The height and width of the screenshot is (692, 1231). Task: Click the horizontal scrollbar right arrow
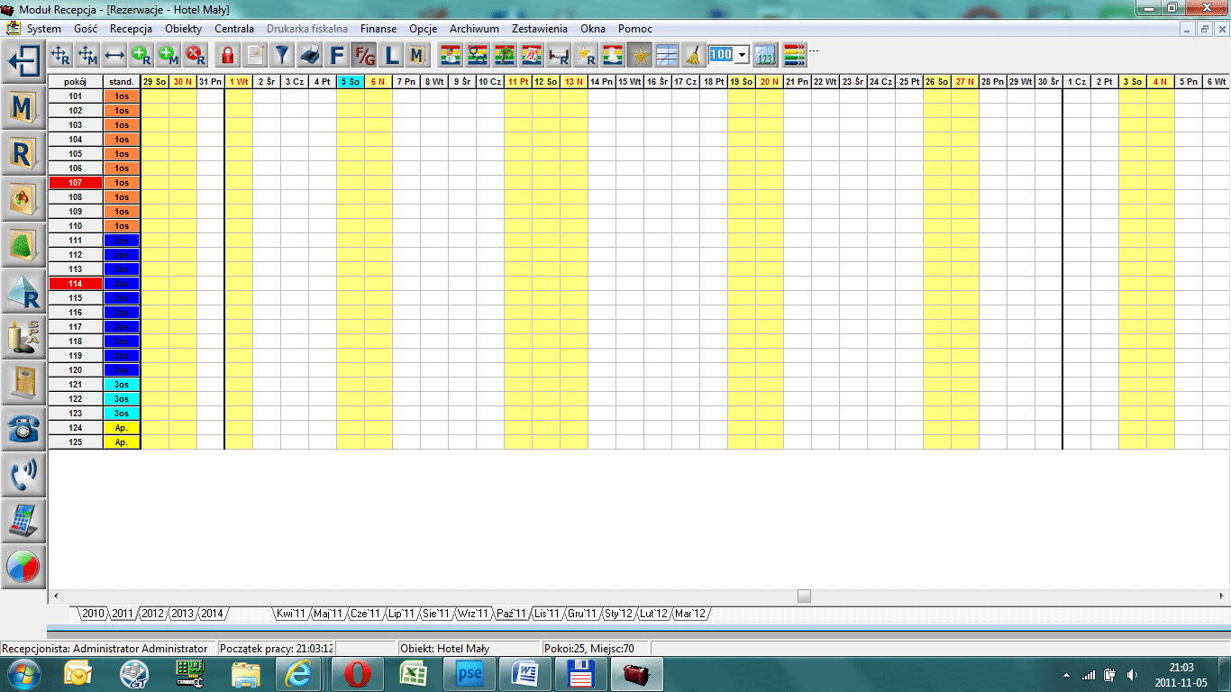[x=1223, y=596]
